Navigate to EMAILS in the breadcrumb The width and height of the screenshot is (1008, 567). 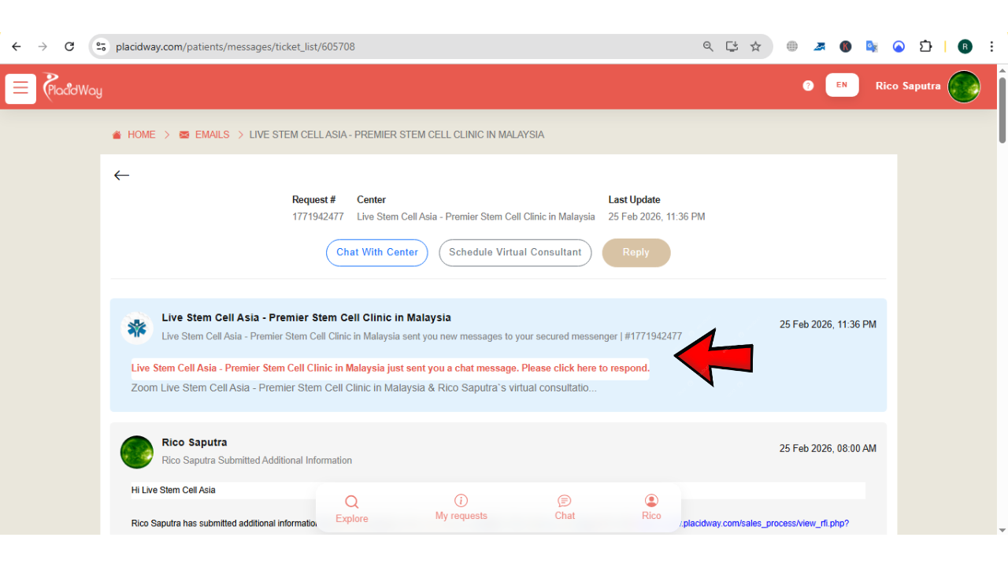211,135
